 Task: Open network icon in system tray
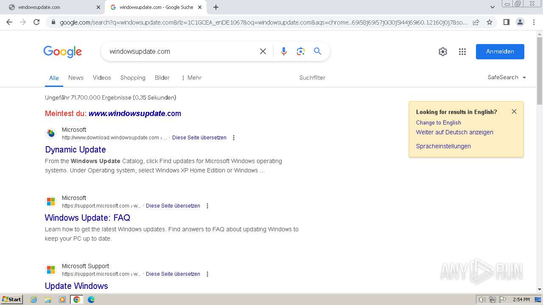(493, 299)
